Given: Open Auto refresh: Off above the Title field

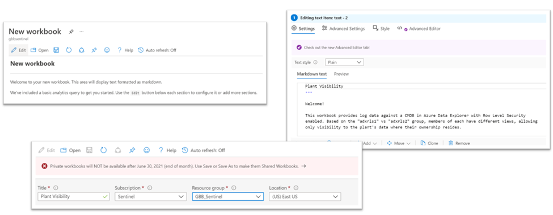Looking at the screenshot, I should pyautogui.click(x=204, y=150).
